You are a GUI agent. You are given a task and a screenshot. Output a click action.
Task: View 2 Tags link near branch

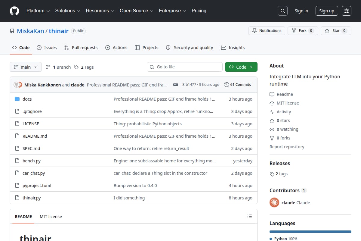(x=84, y=67)
